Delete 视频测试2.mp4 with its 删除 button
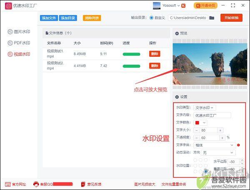The image size is (250, 190). (x=155, y=66)
